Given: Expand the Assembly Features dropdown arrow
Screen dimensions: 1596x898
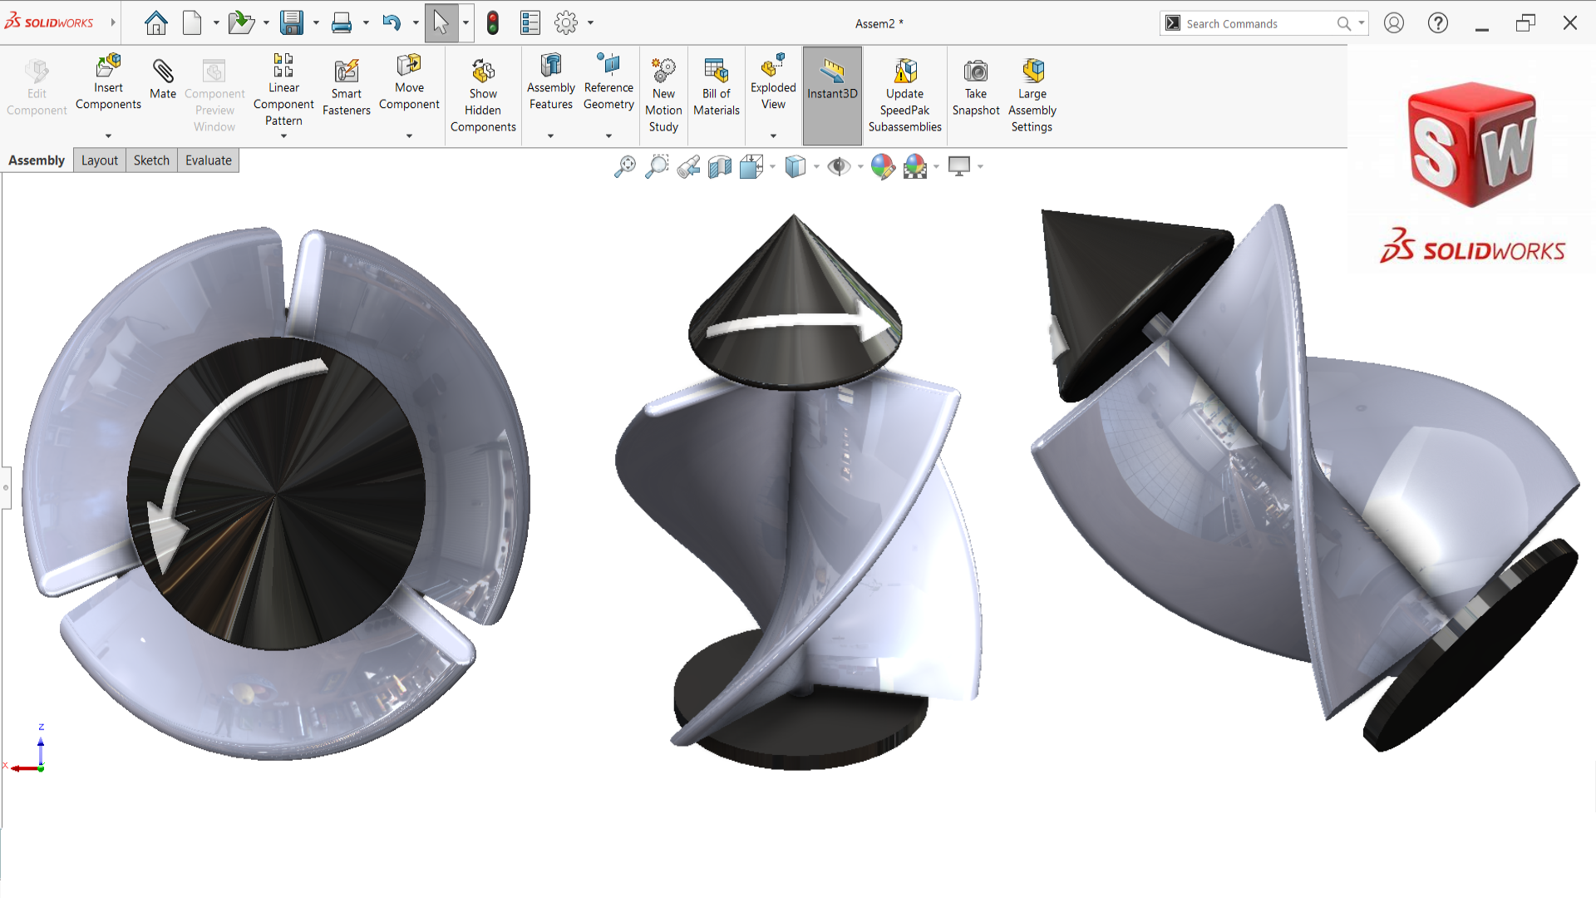Looking at the screenshot, I should (x=550, y=136).
